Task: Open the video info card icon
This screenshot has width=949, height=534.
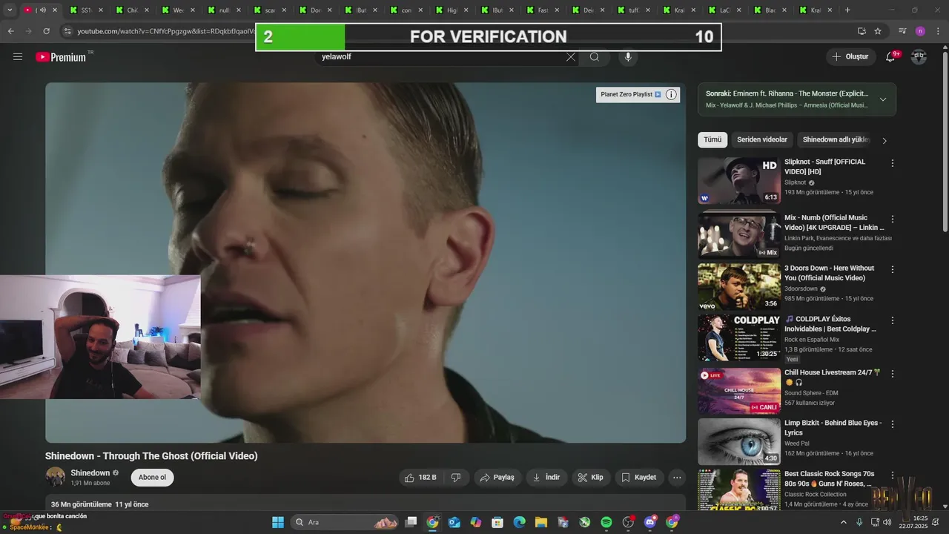Action: tap(671, 94)
